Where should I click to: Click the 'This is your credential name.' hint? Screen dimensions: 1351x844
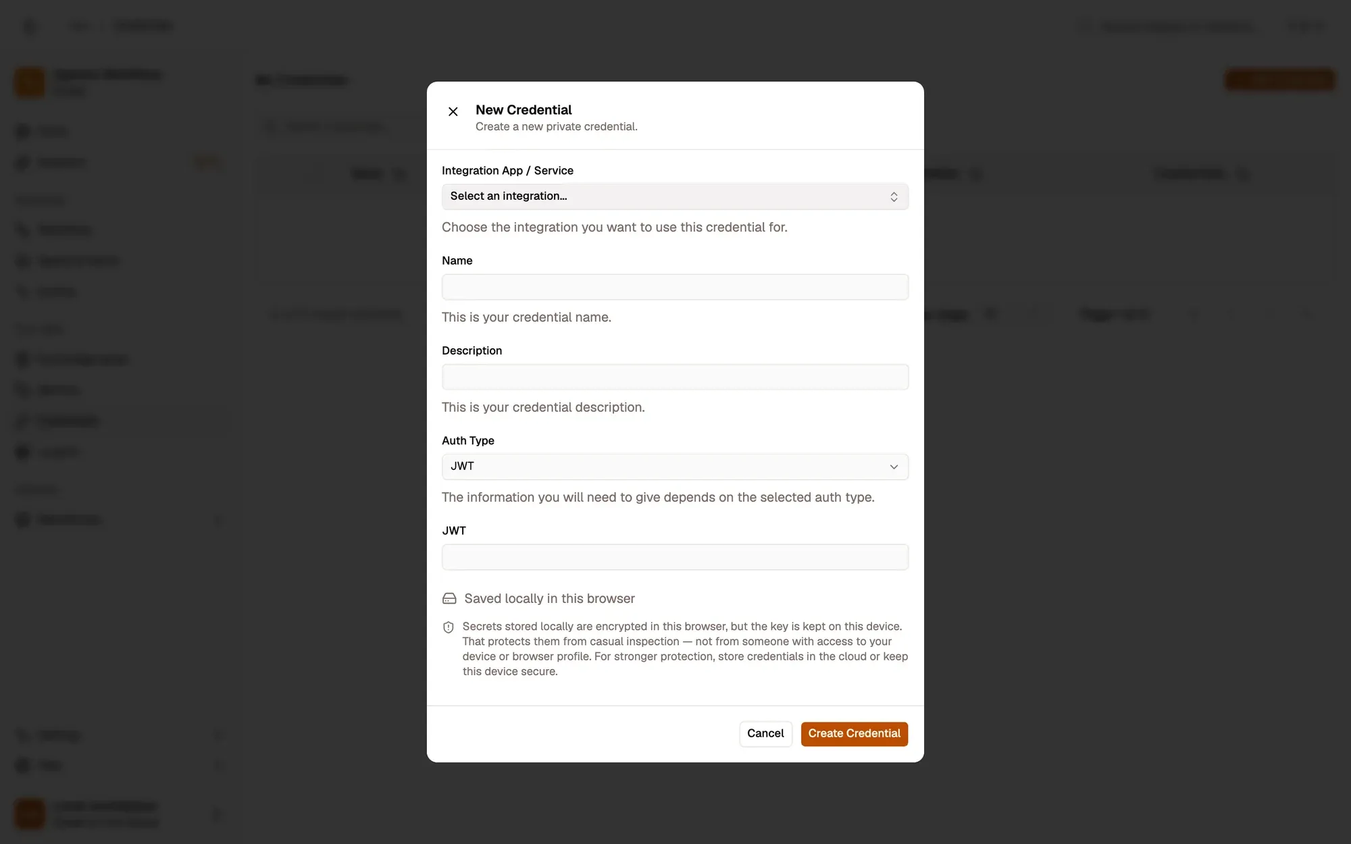(526, 317)
